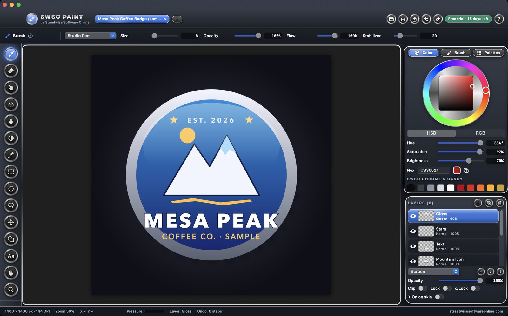This screenshot has width=508, height=316.
Task: Switch to the RGB color mode
Action: 480,133
